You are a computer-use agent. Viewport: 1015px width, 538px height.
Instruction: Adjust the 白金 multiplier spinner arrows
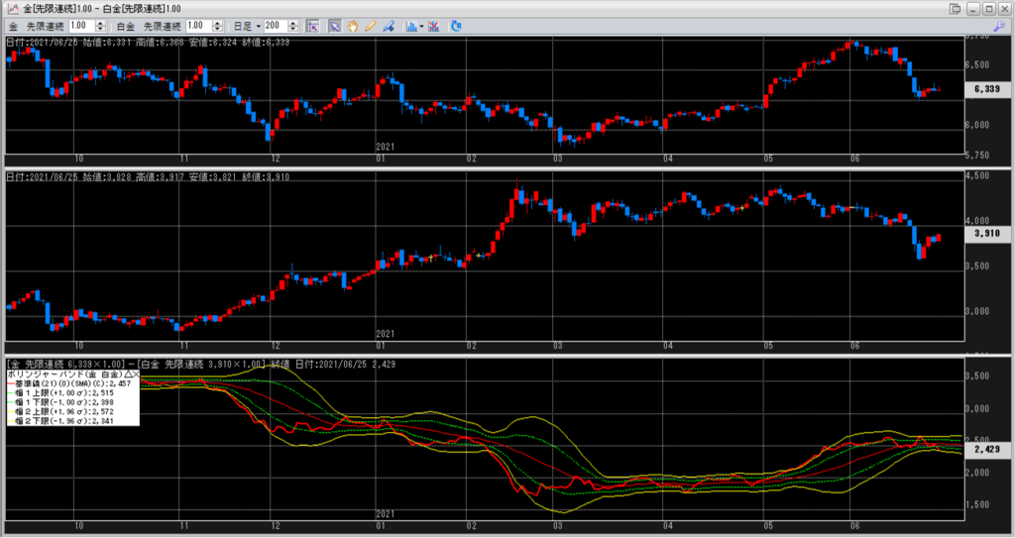(217, 25)
